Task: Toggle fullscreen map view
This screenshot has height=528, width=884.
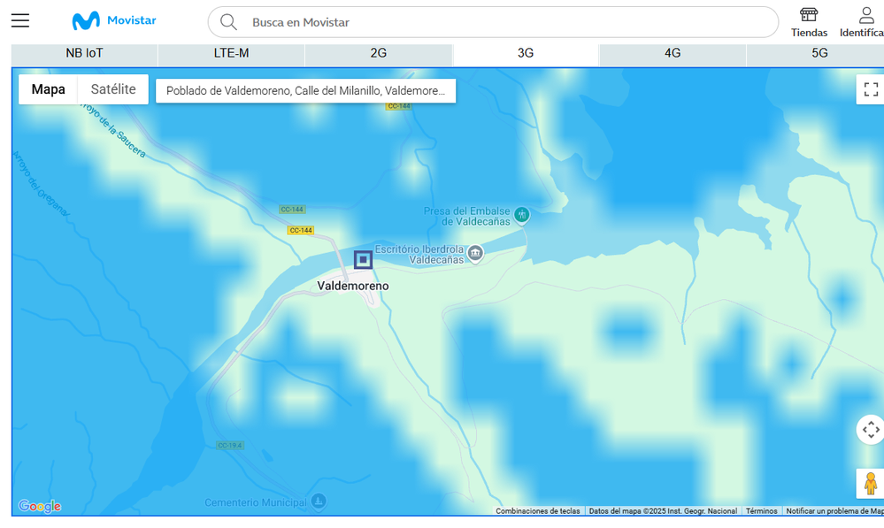Action: (x=871, y=89)
